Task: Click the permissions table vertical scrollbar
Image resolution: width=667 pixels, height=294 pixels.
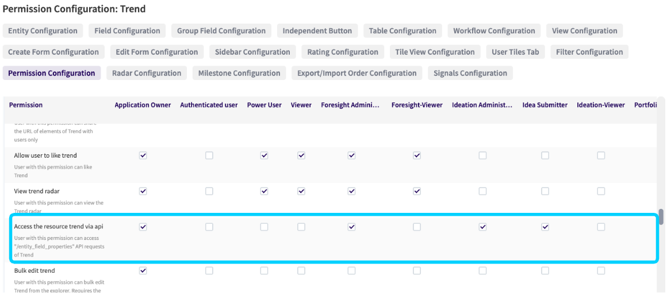Action: click(x=661, y=216)
